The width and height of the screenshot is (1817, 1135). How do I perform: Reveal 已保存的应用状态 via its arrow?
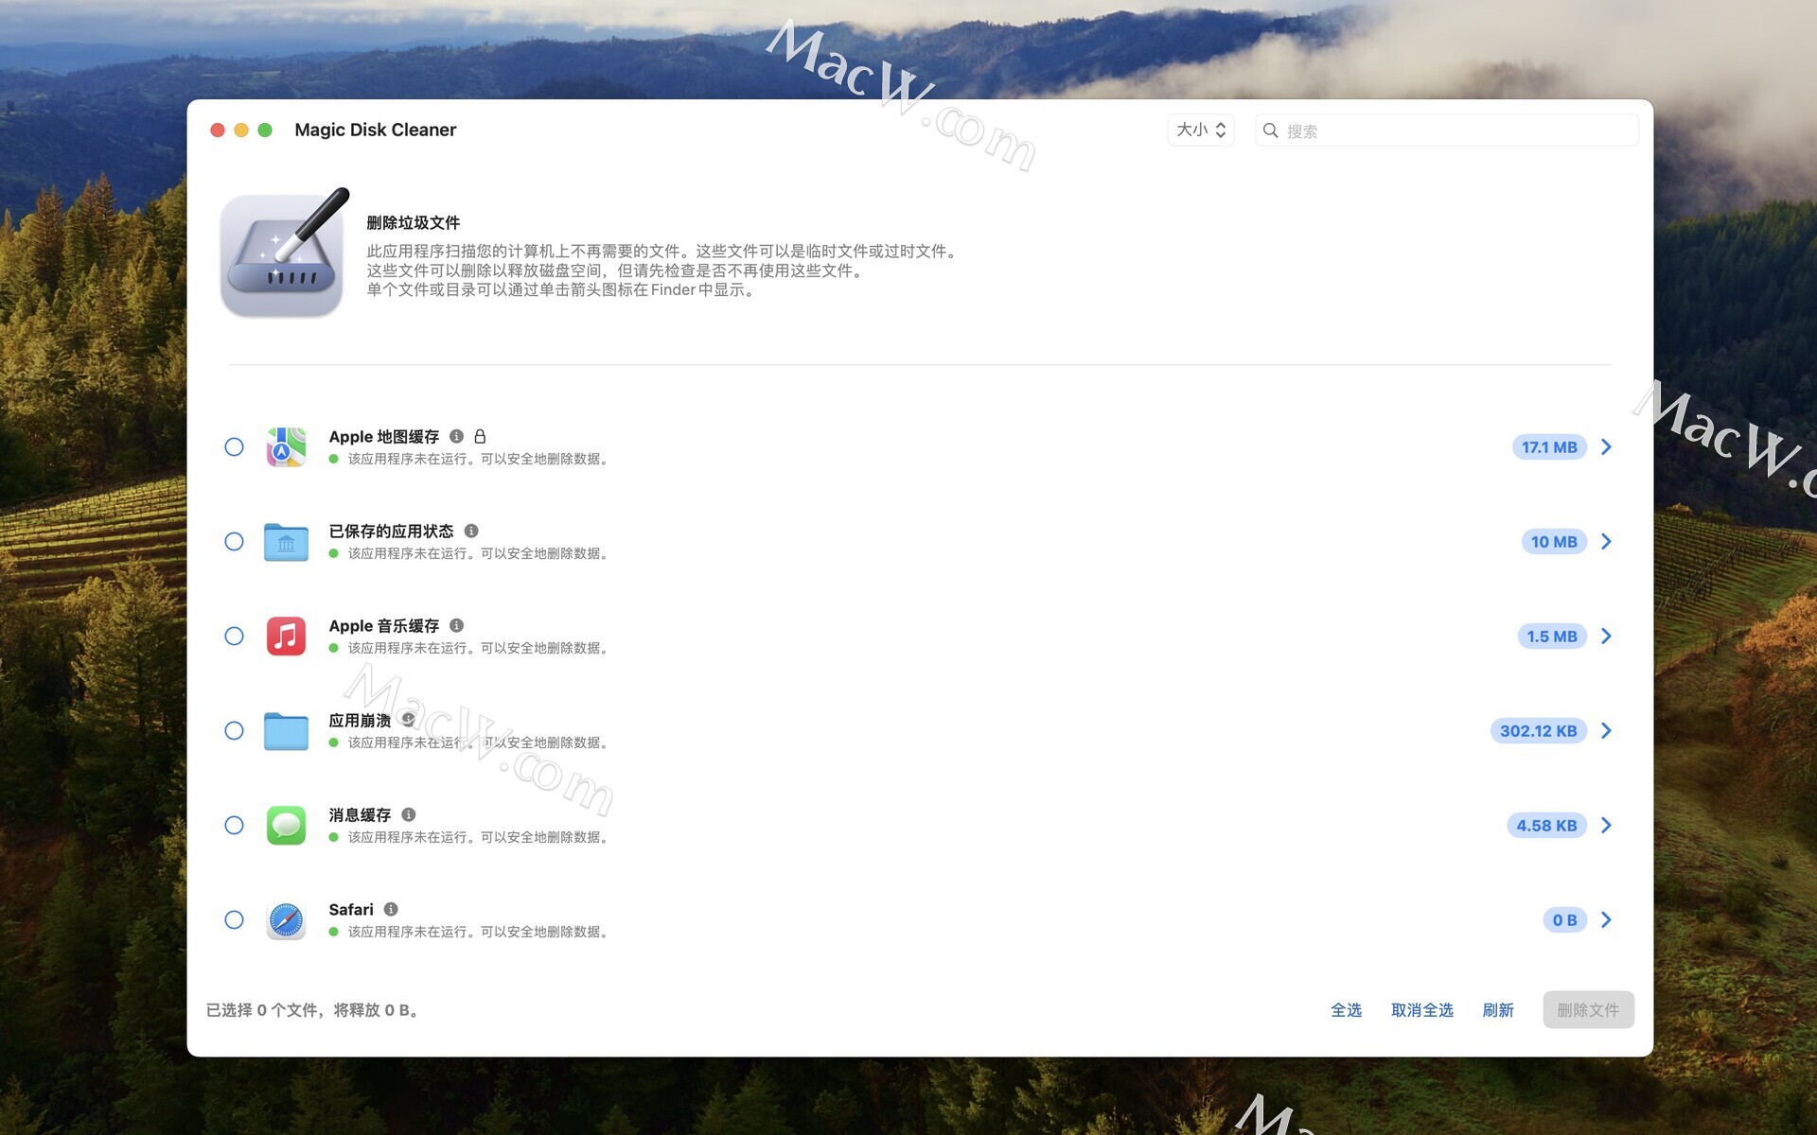click(x=1606, y=541)
